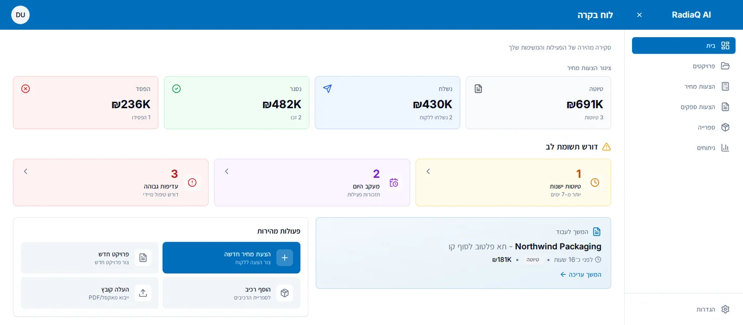Open ספרייה in the sidebar
743x325 pixels.
[x=684, y=127]
